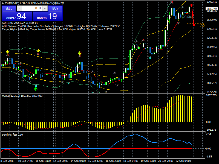Select middle square handle of red trendline
The image size is (219, 164).
(193, 15)
